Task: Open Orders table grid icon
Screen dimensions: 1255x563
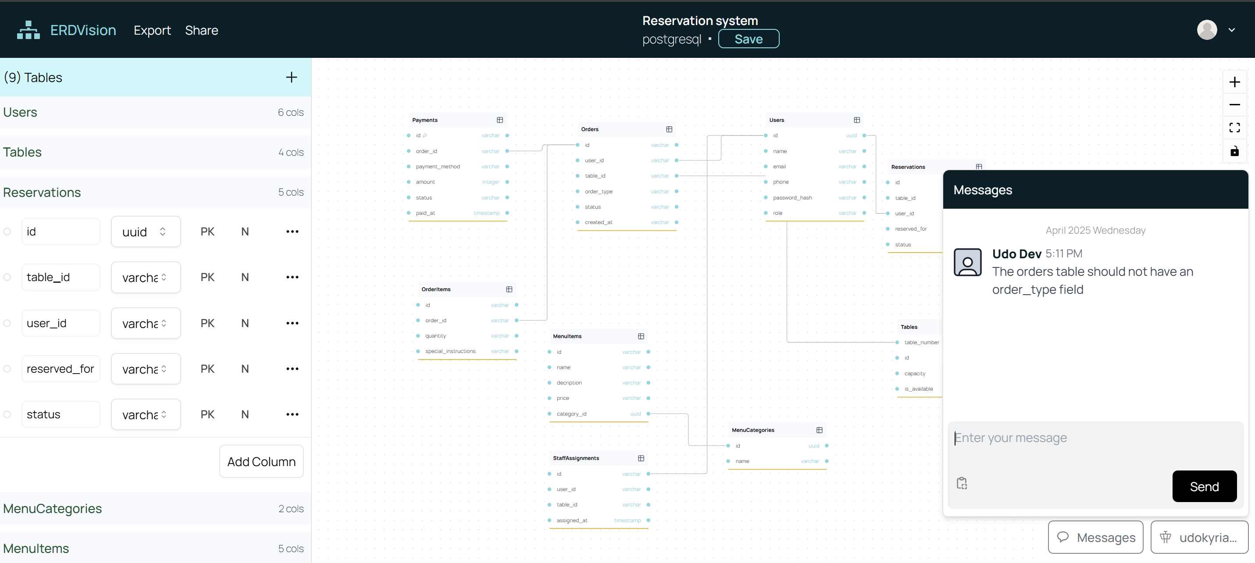Action: [x=669, y=129]
